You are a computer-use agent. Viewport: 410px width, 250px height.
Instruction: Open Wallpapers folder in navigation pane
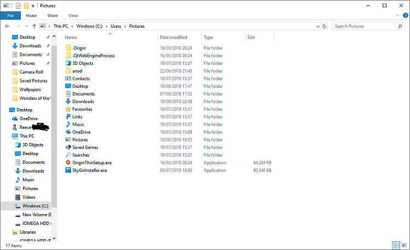point(30,90)
